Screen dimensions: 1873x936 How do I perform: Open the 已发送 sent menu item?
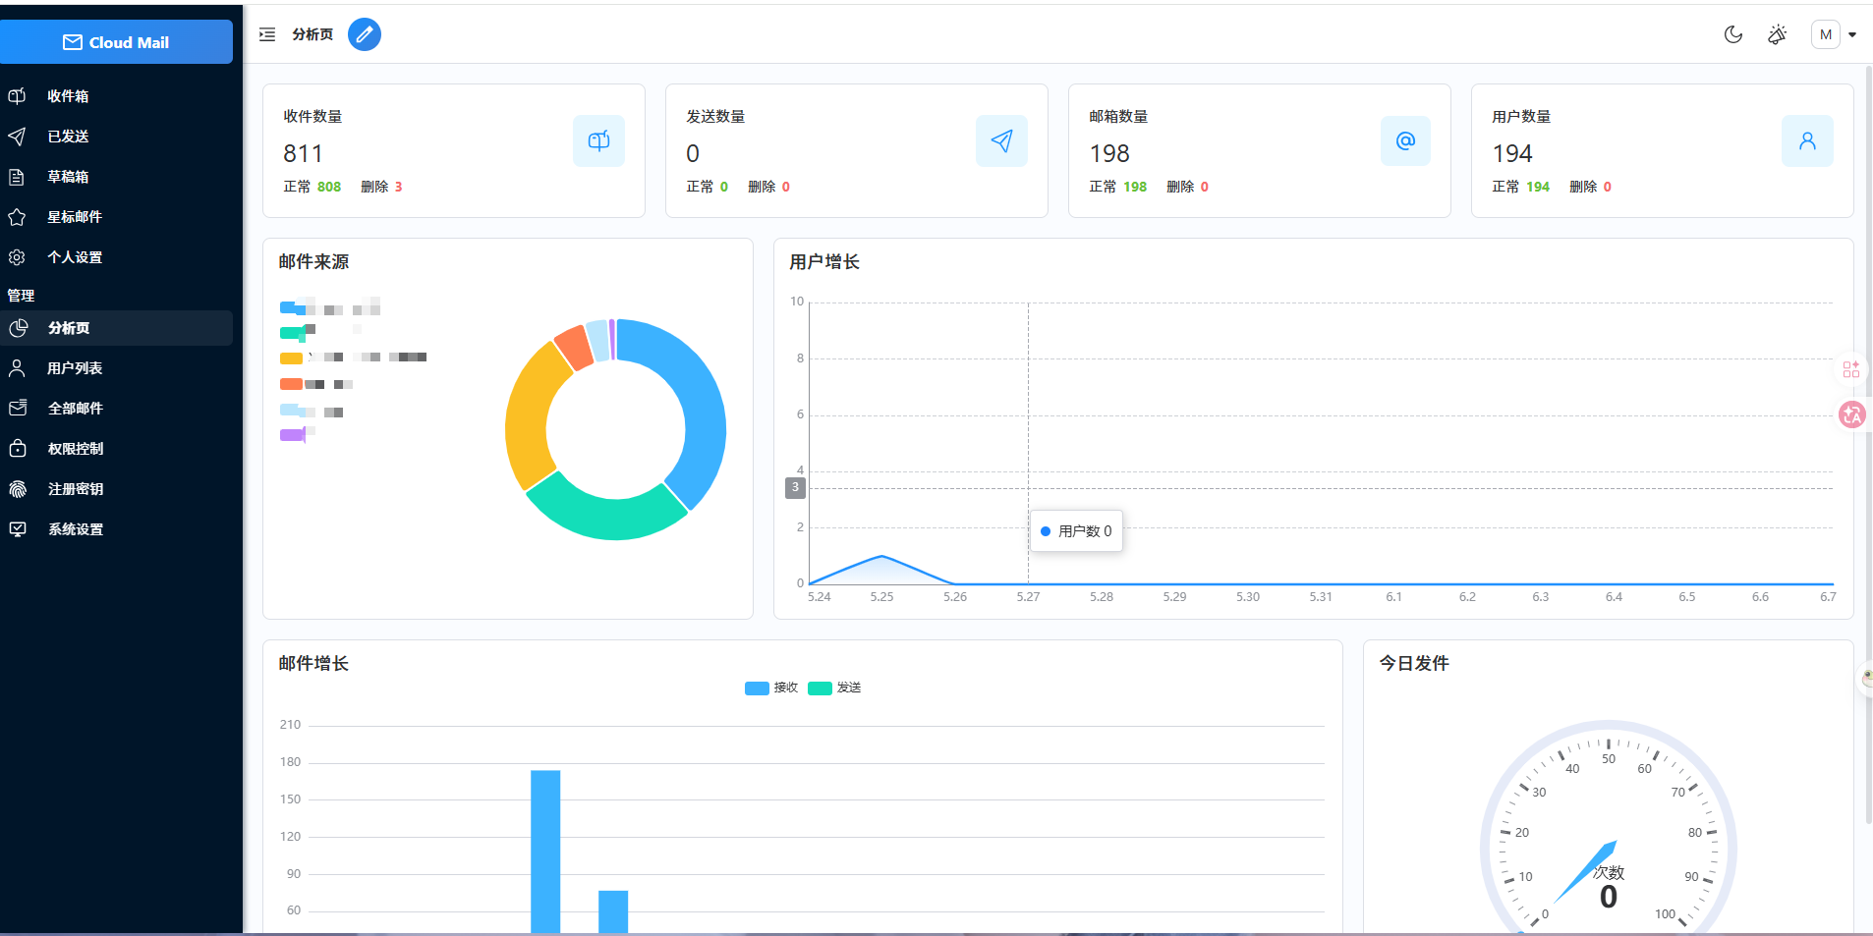pyautogui.click(x=116, y=137)
